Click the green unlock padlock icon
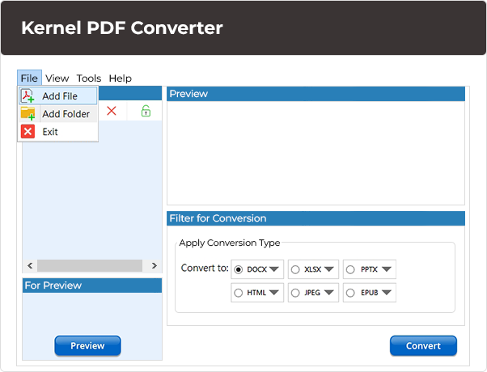This screenshot has height=372, width=487. 146,111
